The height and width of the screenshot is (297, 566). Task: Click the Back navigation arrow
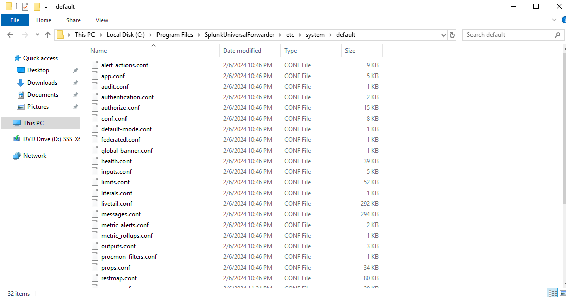10,35
